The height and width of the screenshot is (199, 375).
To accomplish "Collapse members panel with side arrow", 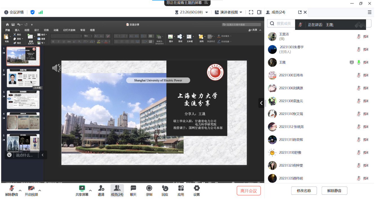I will 261,103.
